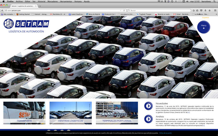This screenshot has width=218, height=136.
Task: Go to Firefox home page icon
Action: click(x=210, y=11)
